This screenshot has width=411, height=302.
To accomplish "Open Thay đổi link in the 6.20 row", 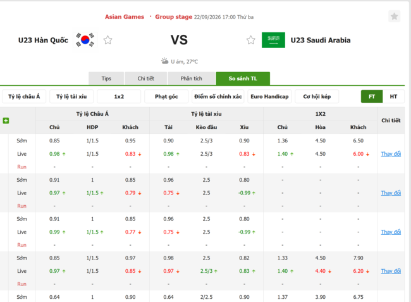I will [x=391, y=271].
